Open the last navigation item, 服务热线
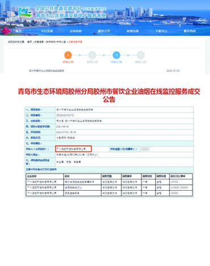Image resolution: width=210 pixels, height=266 pixels. click(x=190, y=31)
